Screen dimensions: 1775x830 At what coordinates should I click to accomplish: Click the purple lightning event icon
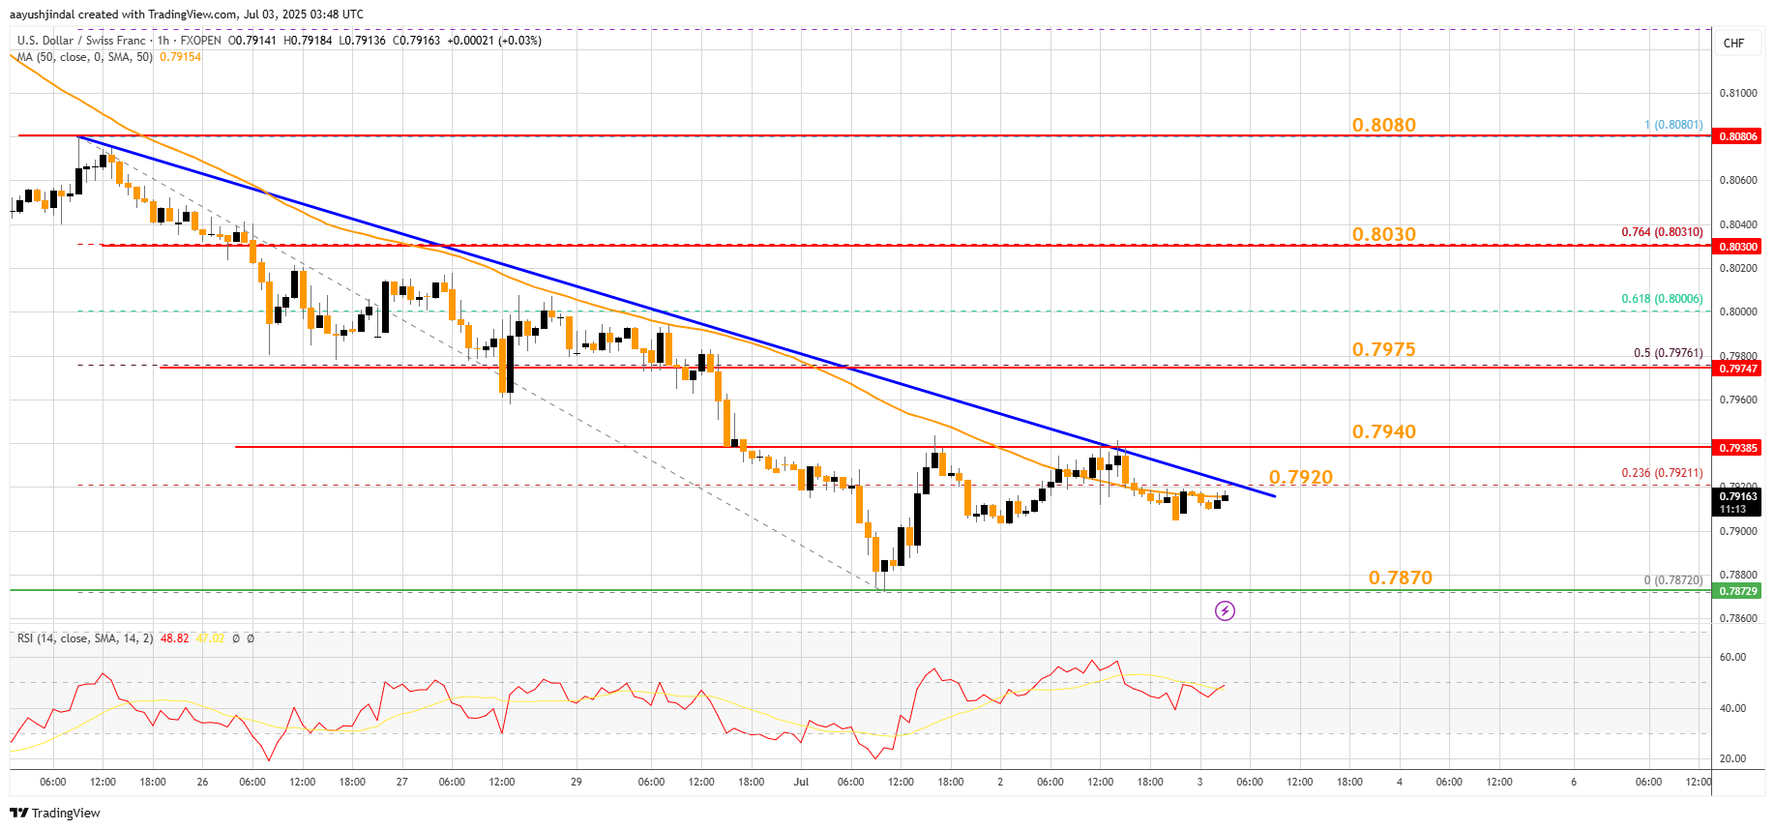point(1225,610)
